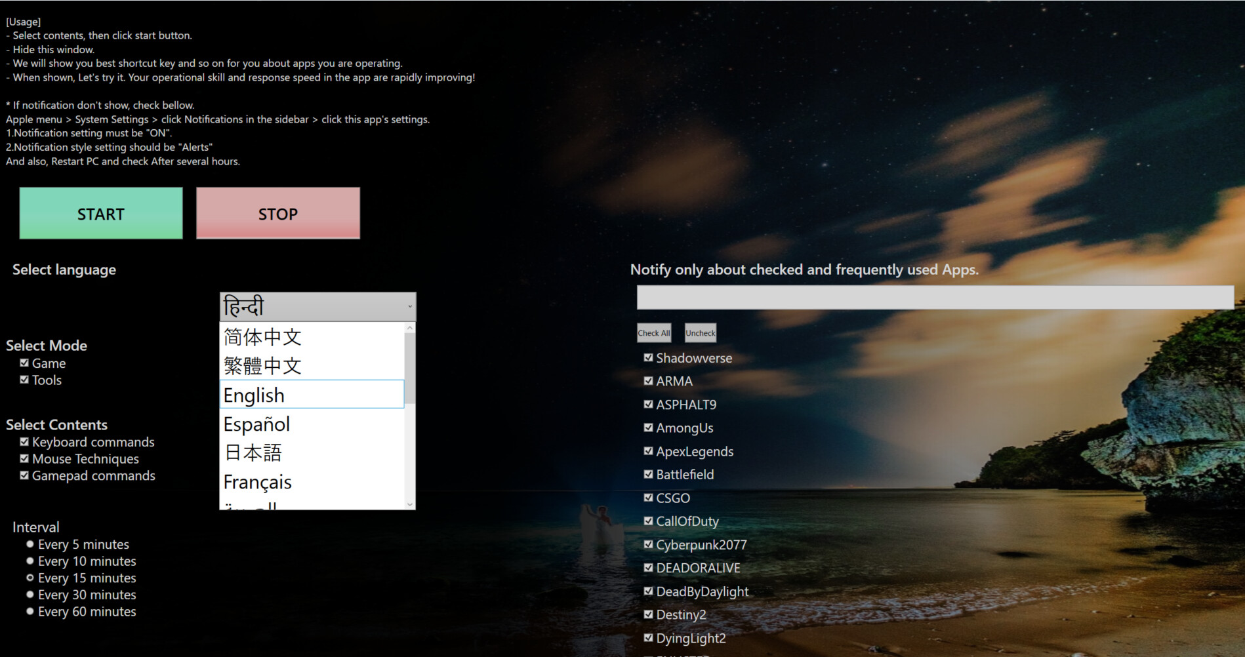Click the Uncheck button
This screenshot has width=1245, height=657.
pyautogui.click(x=700, y=332)
